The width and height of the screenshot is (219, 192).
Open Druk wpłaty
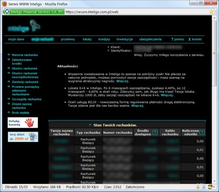[21, 113]
